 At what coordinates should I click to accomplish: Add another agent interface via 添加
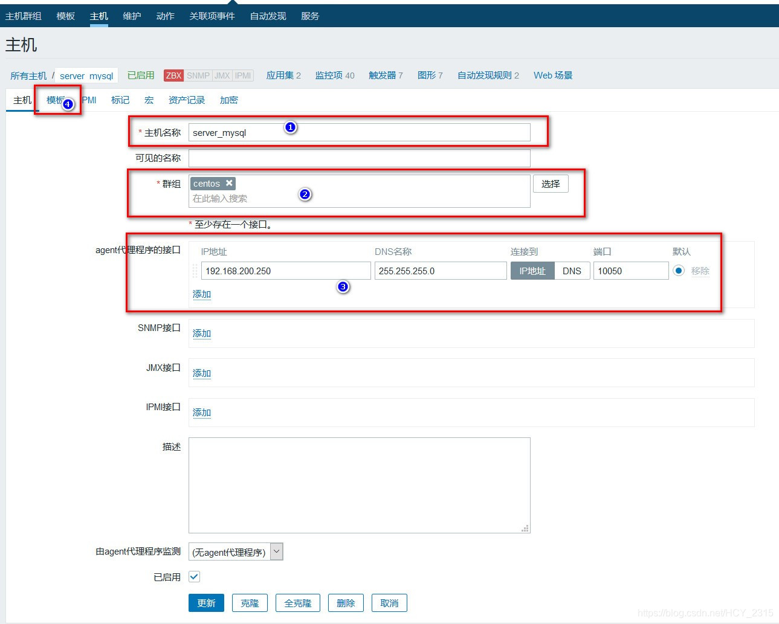coord(202,294)
